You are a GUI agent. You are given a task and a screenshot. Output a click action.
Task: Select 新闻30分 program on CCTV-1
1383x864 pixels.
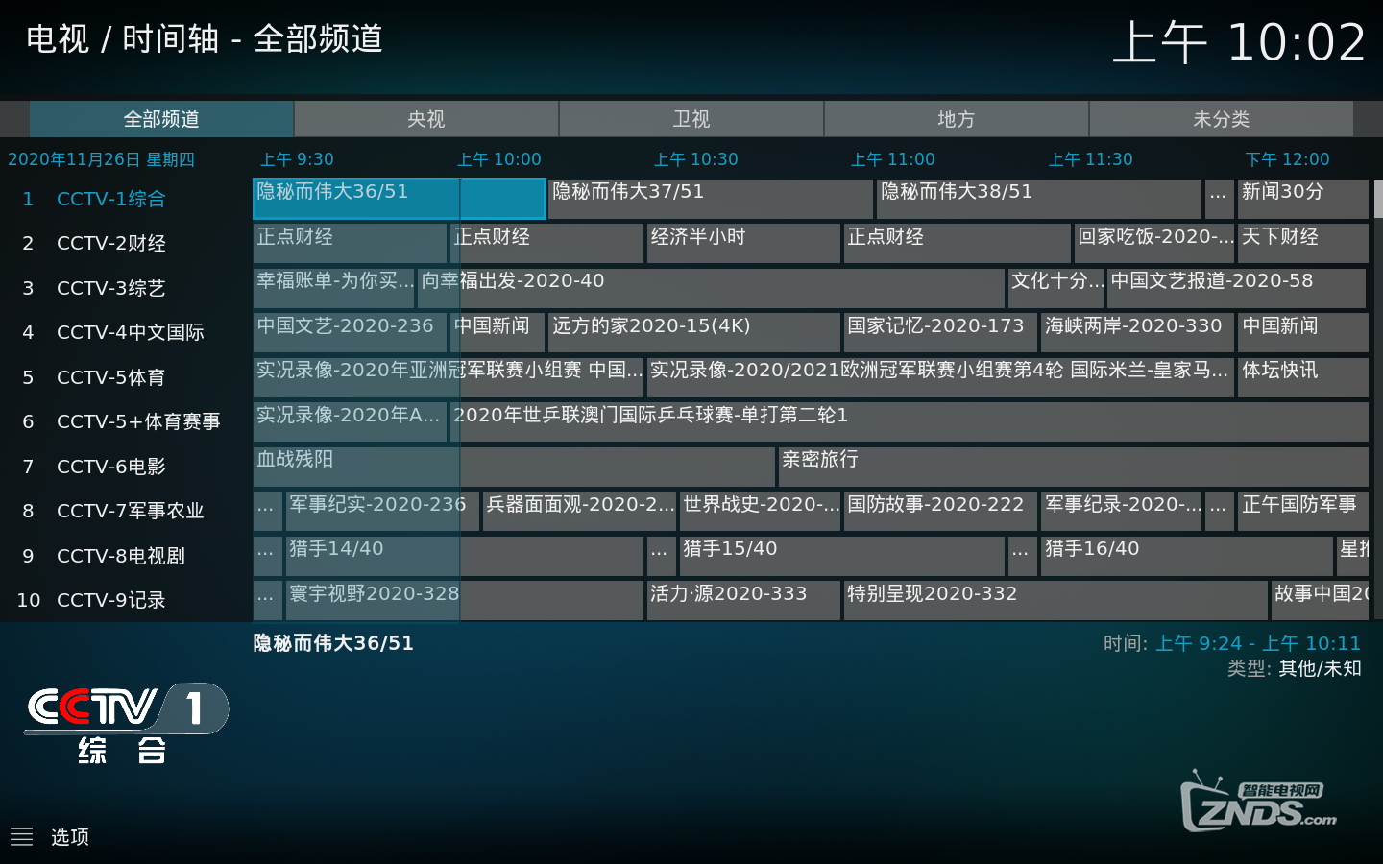pos(1301,199)
